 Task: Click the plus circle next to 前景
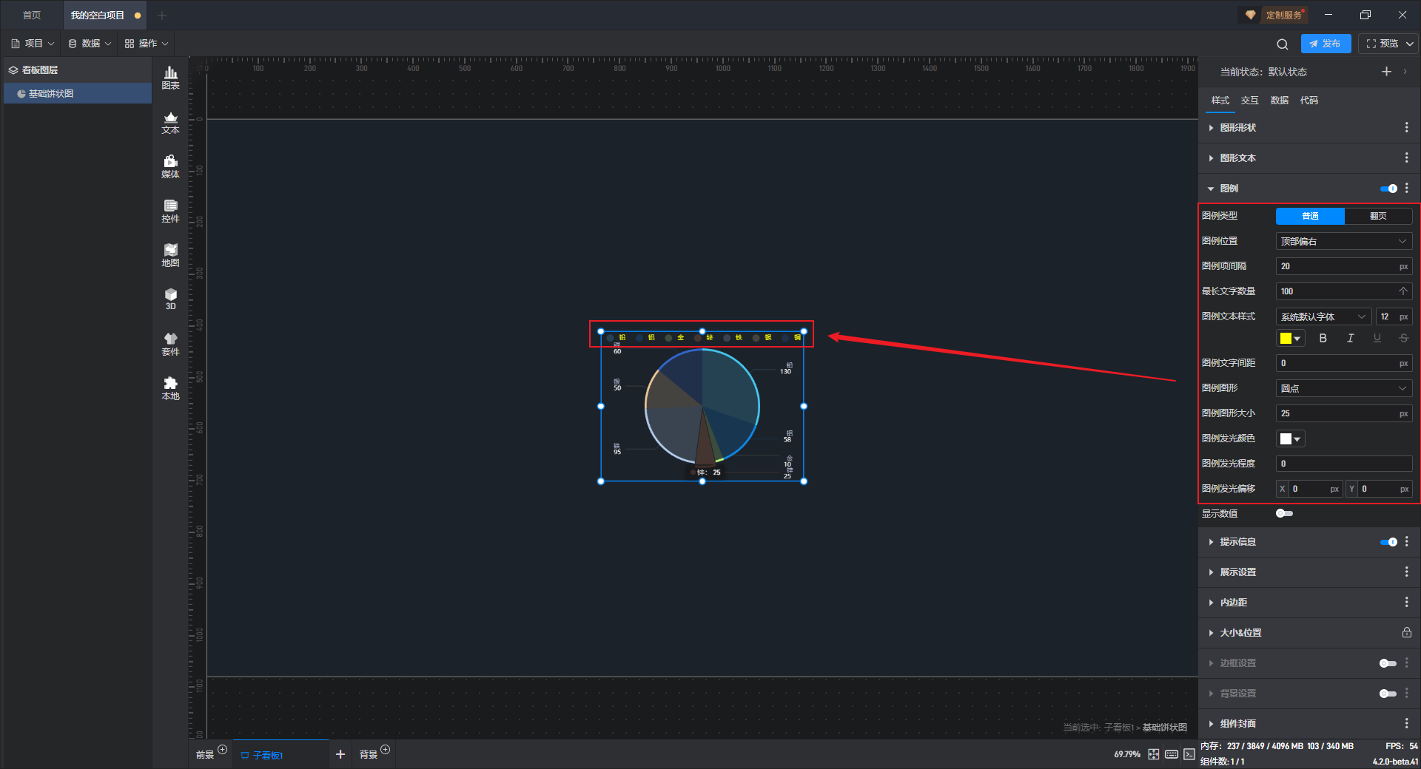[223, 750]
